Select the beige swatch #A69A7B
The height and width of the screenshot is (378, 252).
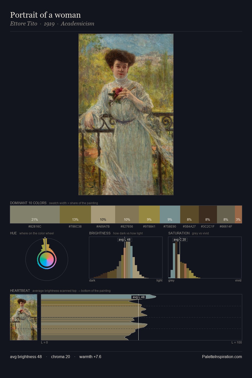point(103,214)
